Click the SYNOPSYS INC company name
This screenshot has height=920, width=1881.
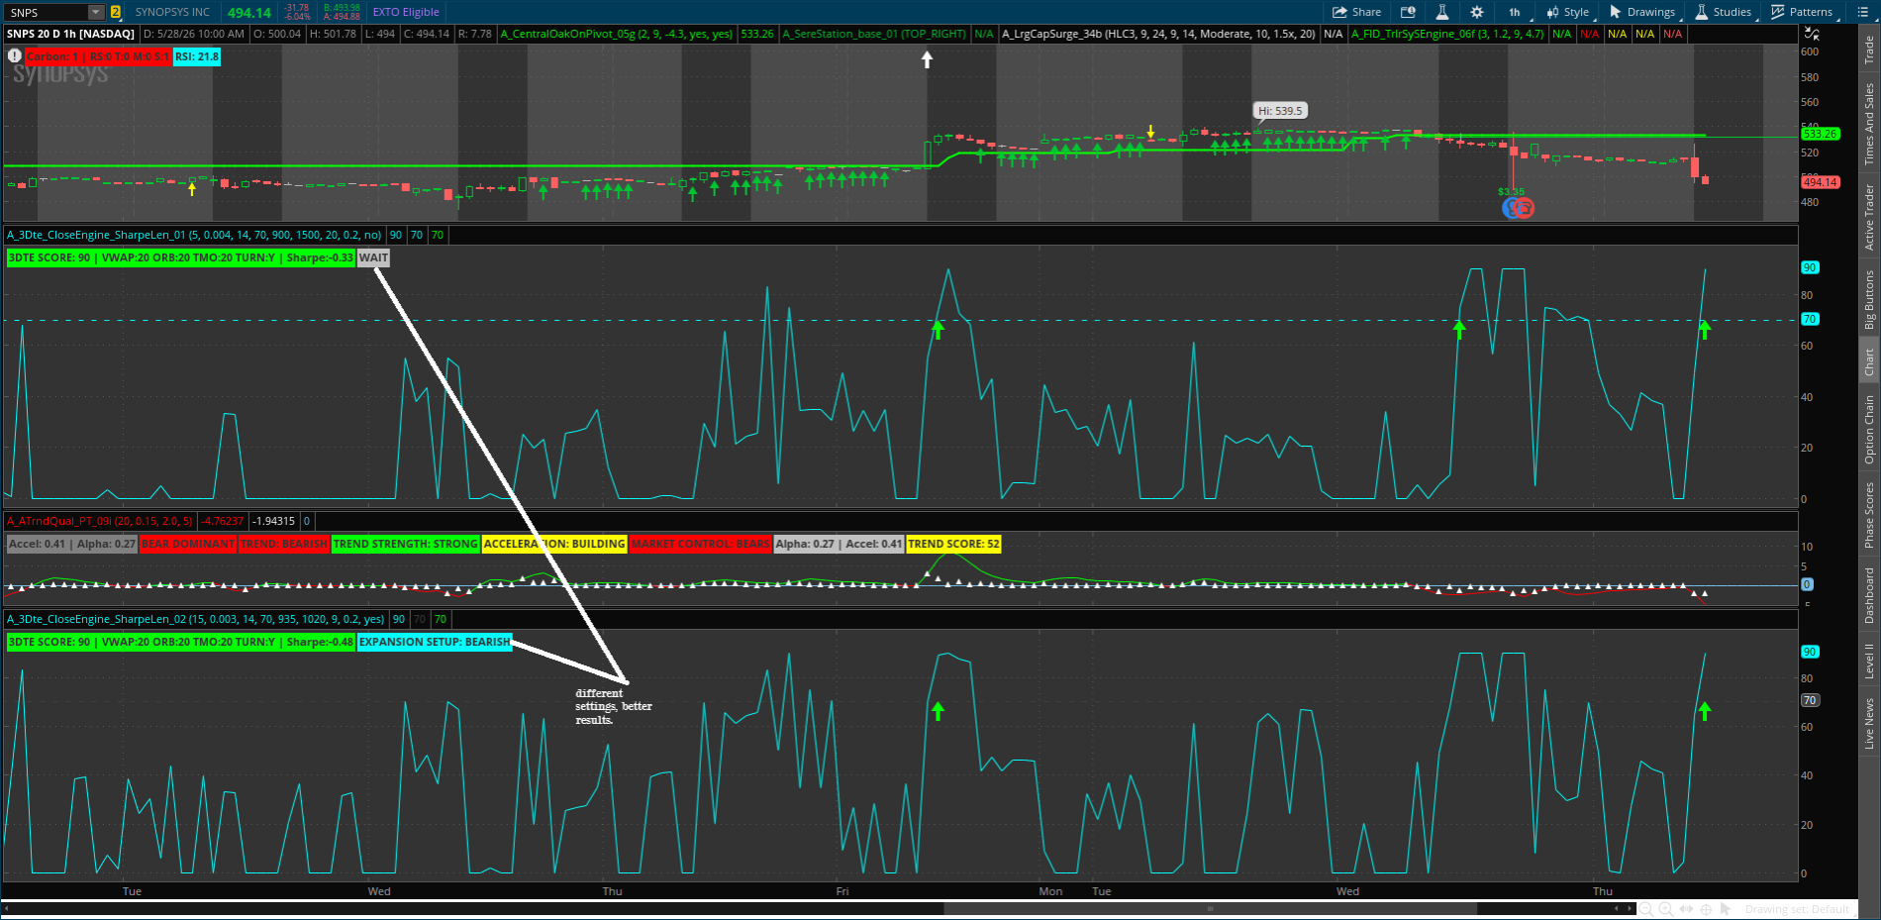click(x=172, y=12)
